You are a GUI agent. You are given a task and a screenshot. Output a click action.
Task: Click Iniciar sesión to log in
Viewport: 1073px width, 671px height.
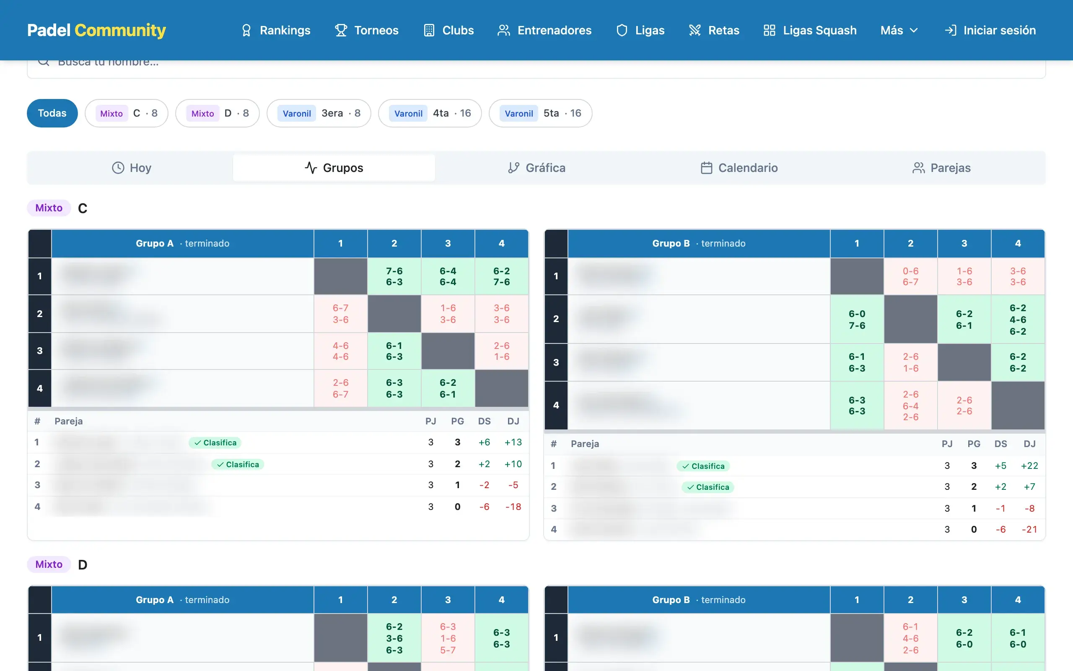(990, 30)
